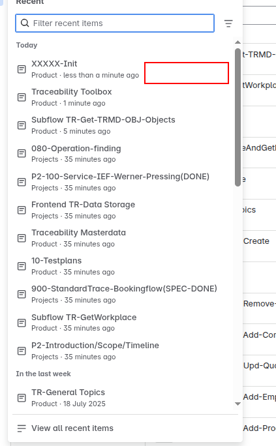Click the scroll down arrow of the list
This screenshot has height=446, width=276.
pos(238,404)
